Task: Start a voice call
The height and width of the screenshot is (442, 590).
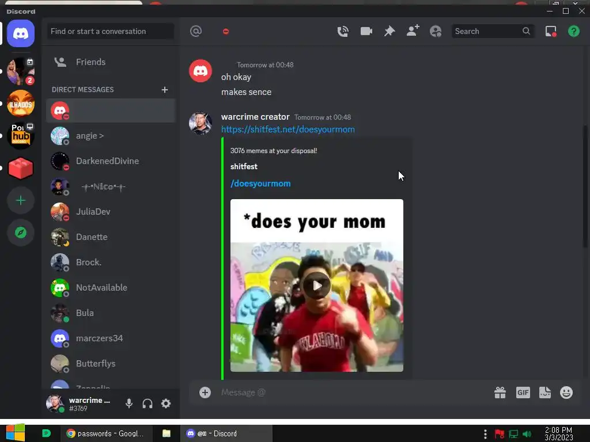Action: (x=343, y=31)
